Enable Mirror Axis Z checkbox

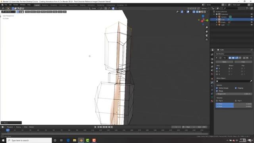(x=217, y=74)
